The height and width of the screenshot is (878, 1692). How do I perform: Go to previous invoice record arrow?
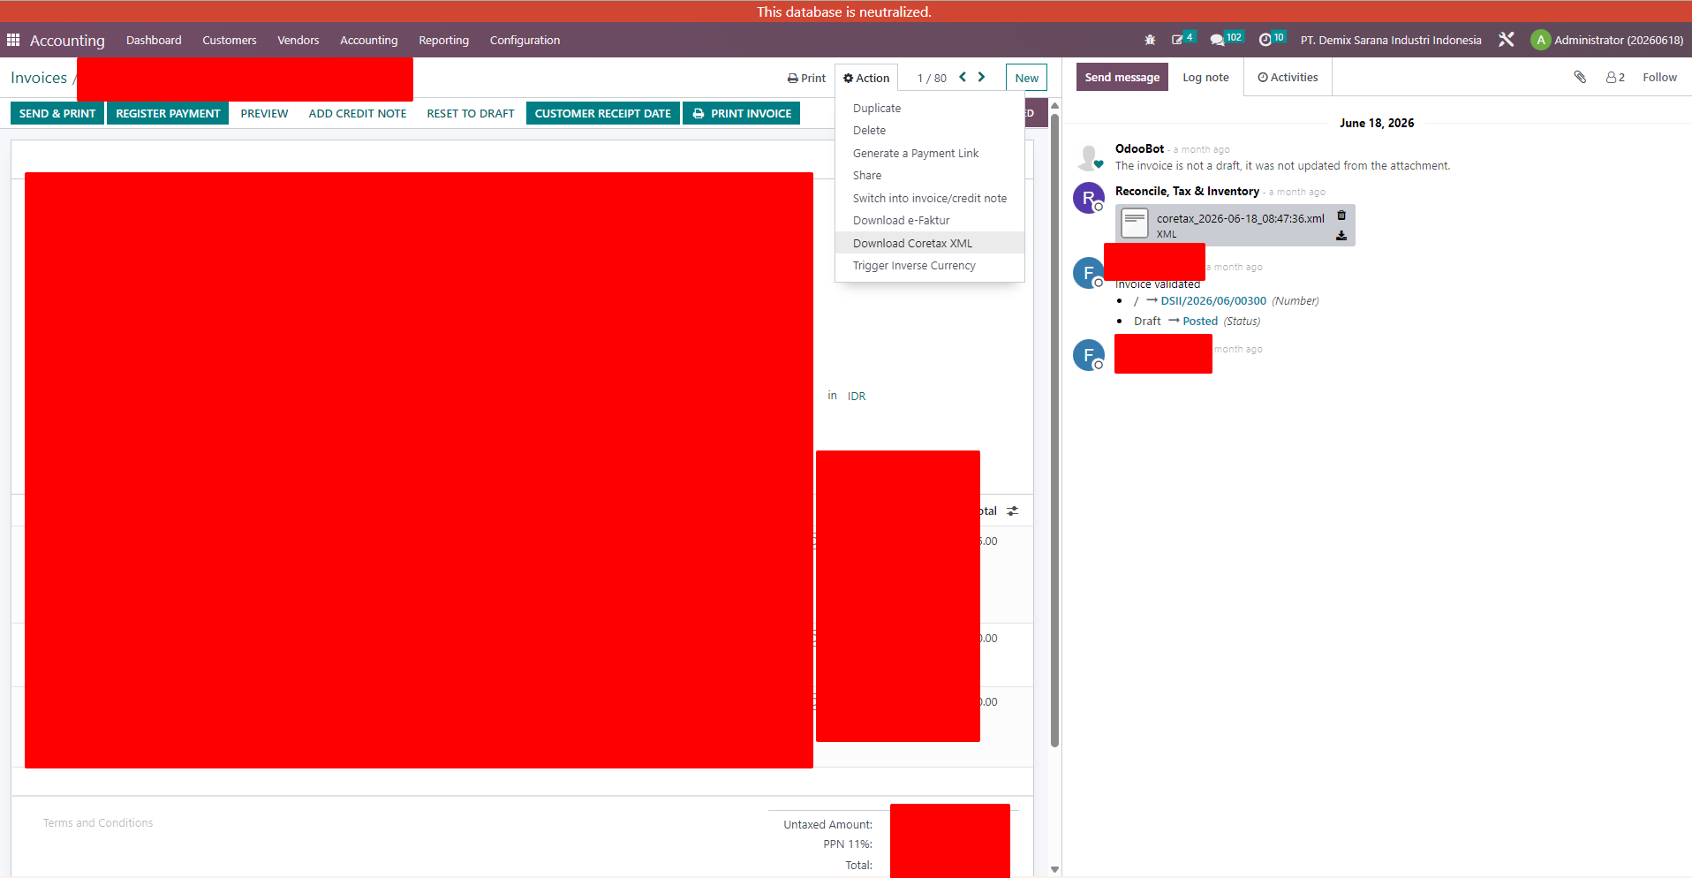point(963,77)
